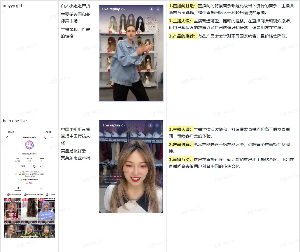Open the NEW ARRIVAL-B29 video thumbnail
300x252 pixels.
coord(46,229)
